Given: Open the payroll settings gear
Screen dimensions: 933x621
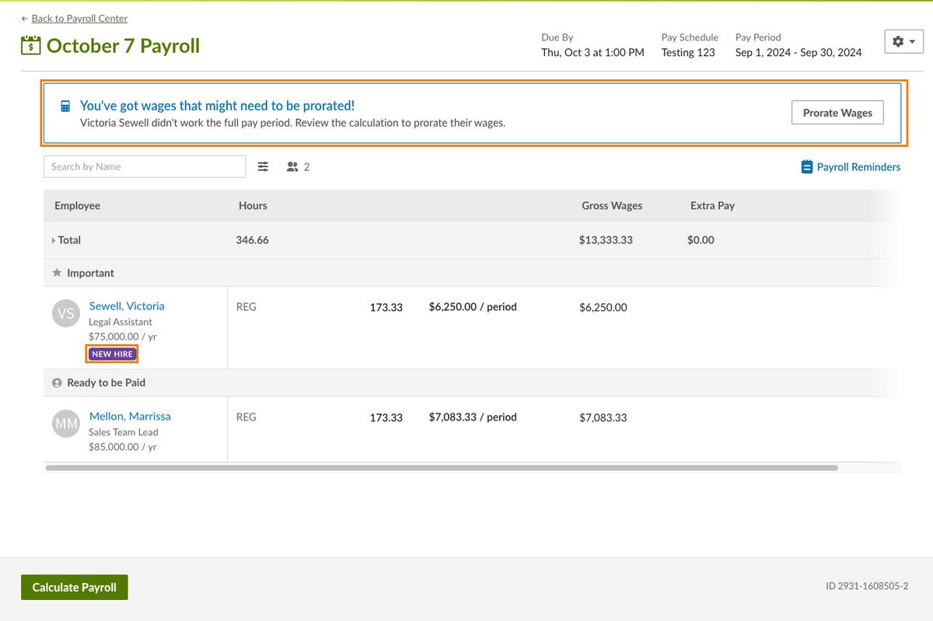Looking at the screenshot, I should coord(899,40).
